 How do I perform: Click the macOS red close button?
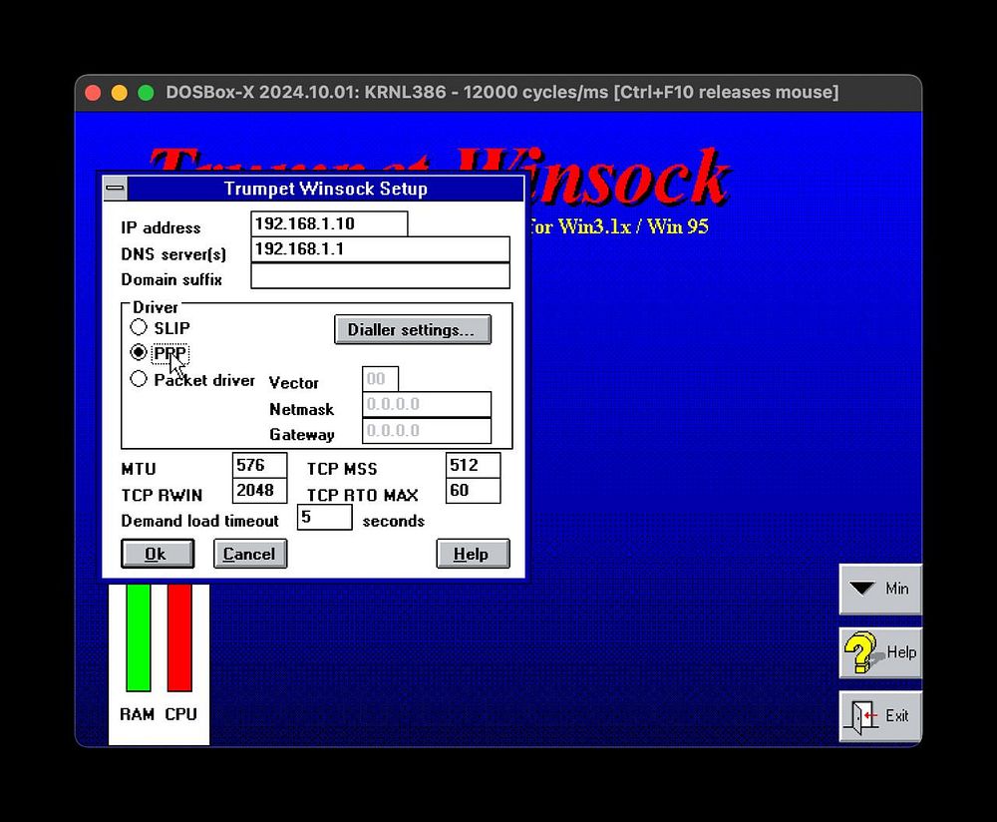click(93, 93)
